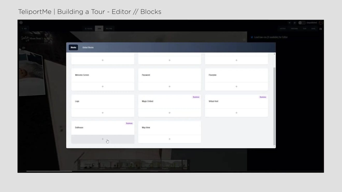Add the Floorplan block using its plus
Viewport: 342px width, 192px height.
tap(236, 87)
